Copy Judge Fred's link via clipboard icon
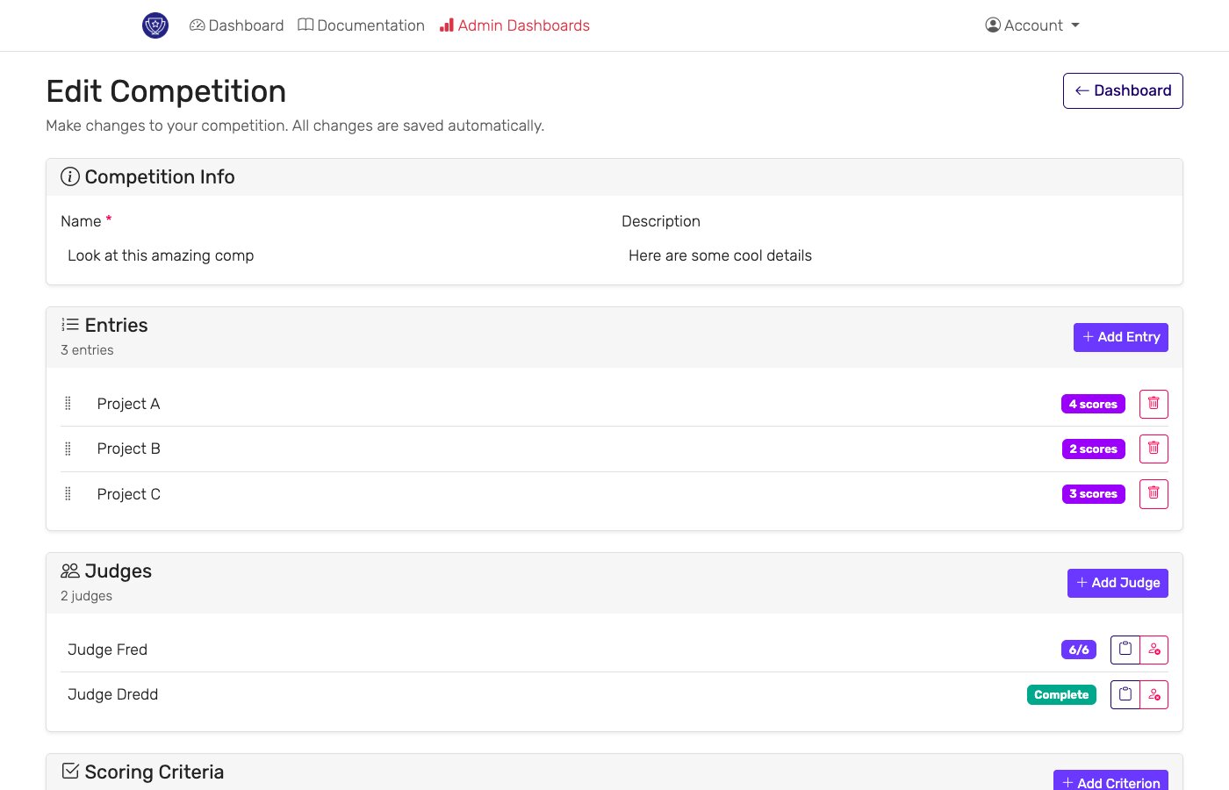Viewport: 1229px width, 790px height. (x=1125, y=650)
